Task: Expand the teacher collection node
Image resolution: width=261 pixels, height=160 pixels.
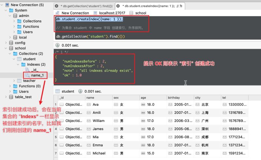Action: (14, 81)
